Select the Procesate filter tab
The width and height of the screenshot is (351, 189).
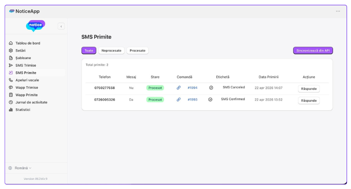pos(137,50)
